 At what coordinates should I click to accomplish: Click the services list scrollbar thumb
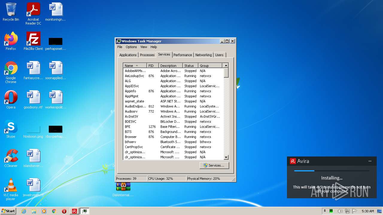click(x=226, y=73)
